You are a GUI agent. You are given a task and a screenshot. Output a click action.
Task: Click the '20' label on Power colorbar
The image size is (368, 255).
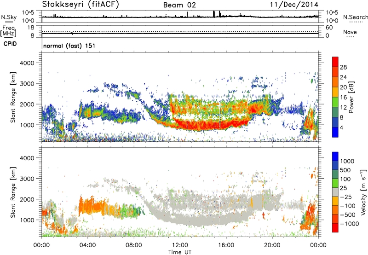343,87
